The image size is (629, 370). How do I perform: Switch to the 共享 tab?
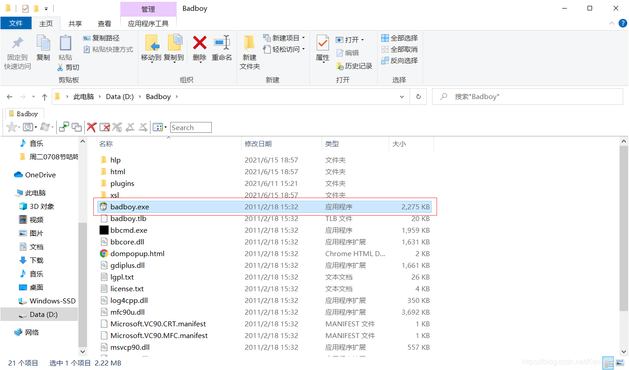pyautogui.click(x=75, y=23)
